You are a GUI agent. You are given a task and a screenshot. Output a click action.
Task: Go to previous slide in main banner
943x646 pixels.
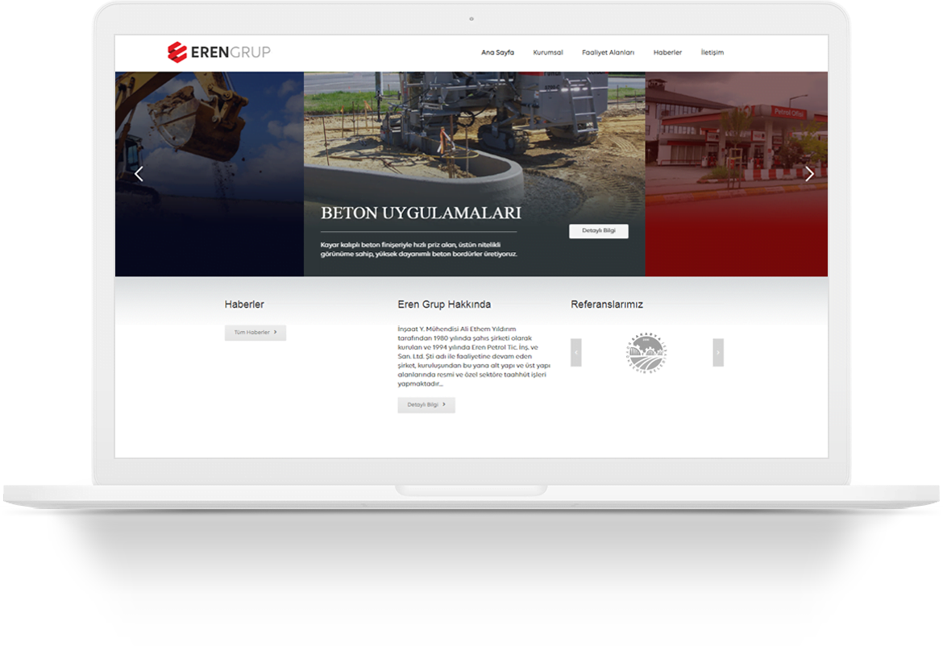pyautogui.click(x=139, y=173)
